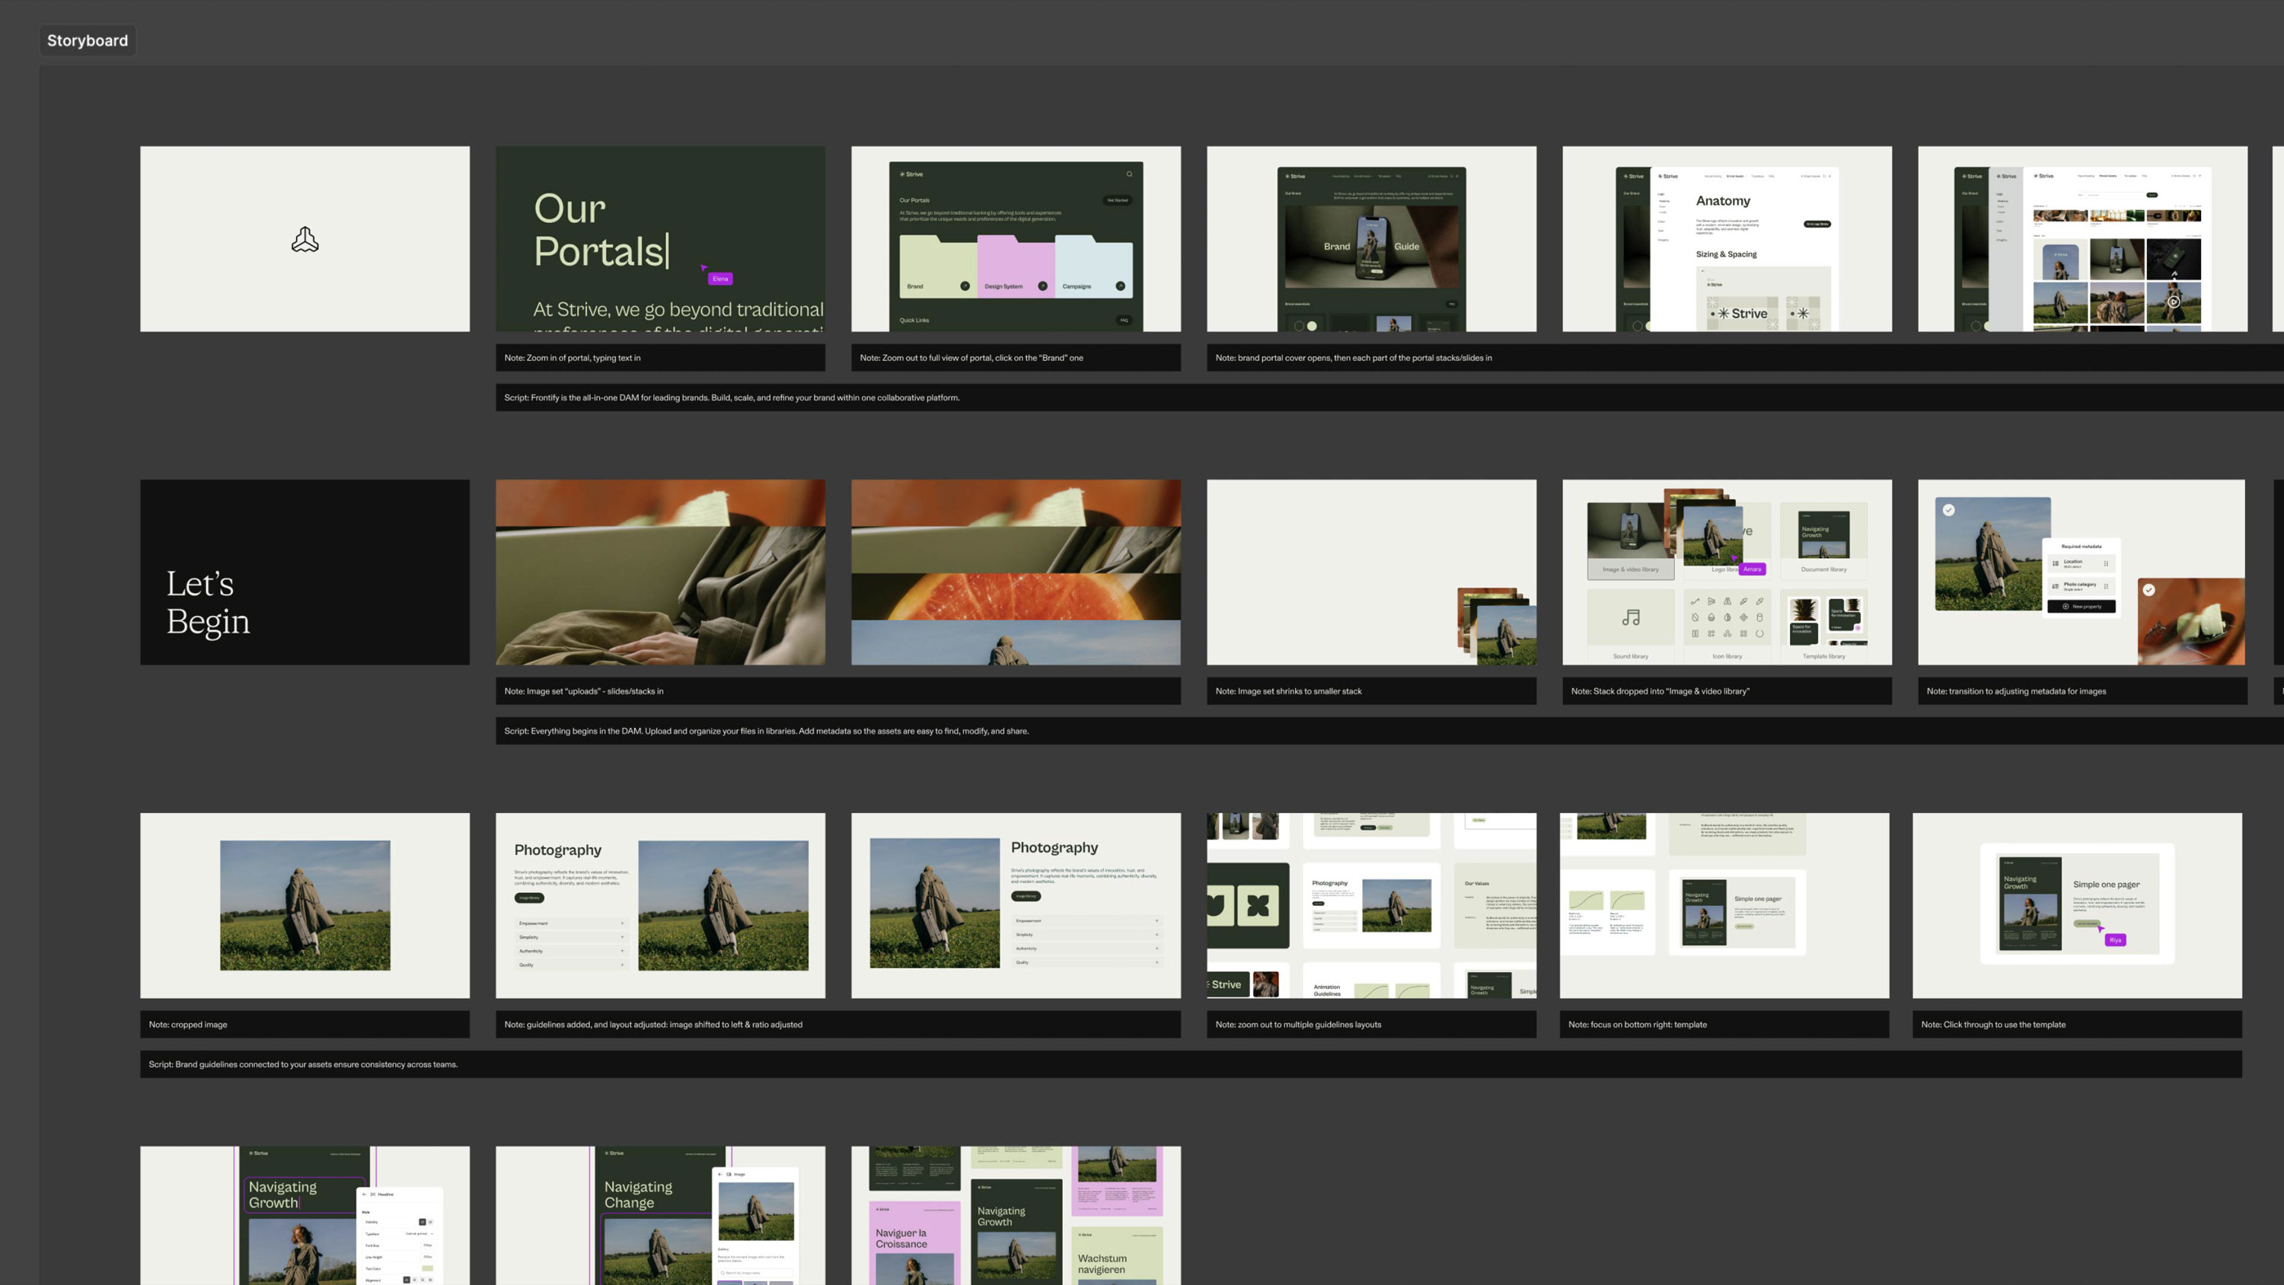The width and height of the screenshot is (2284, 1285).
Task: Expand the Simplicity row in the left-text Photography frame
Action: 621,937
